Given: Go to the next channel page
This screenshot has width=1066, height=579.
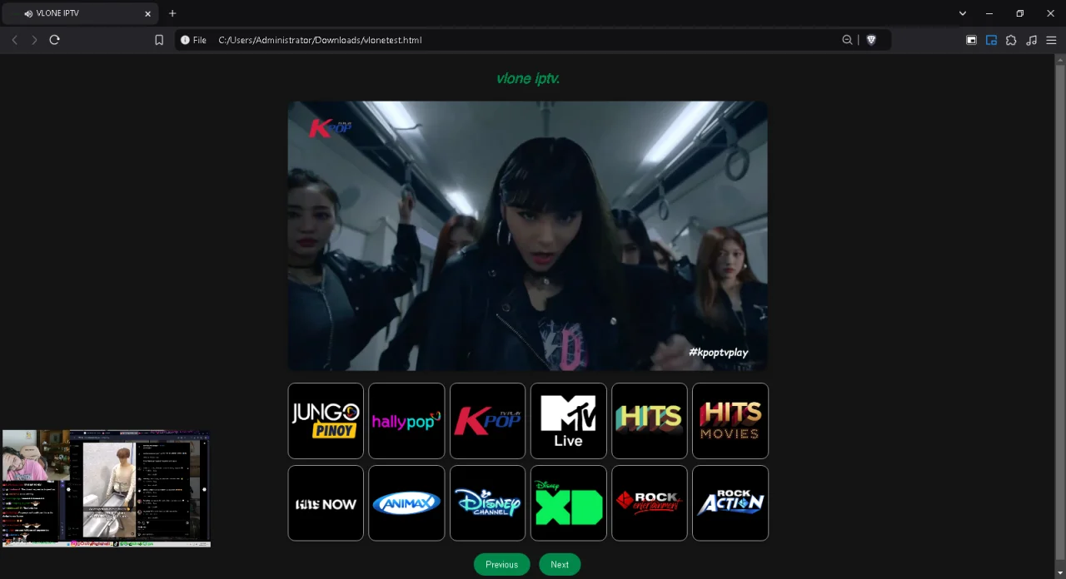Looking at the screenshot, I should (560, 565).
